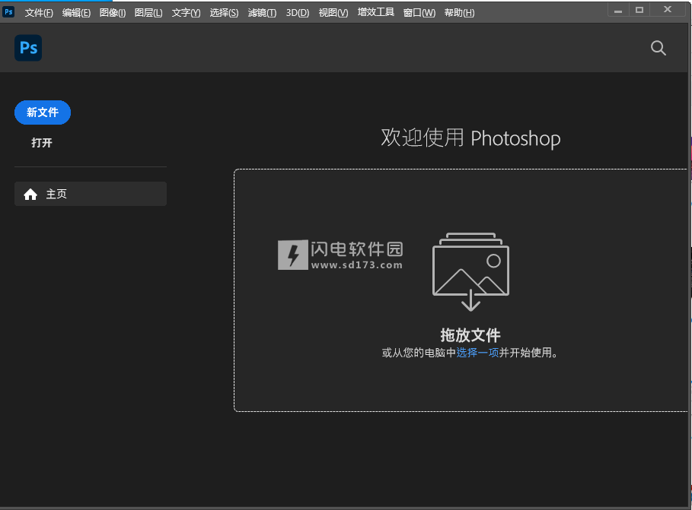Open the 图层(L) menu
This screenshot has height=510, width=692.
point(148,13)
